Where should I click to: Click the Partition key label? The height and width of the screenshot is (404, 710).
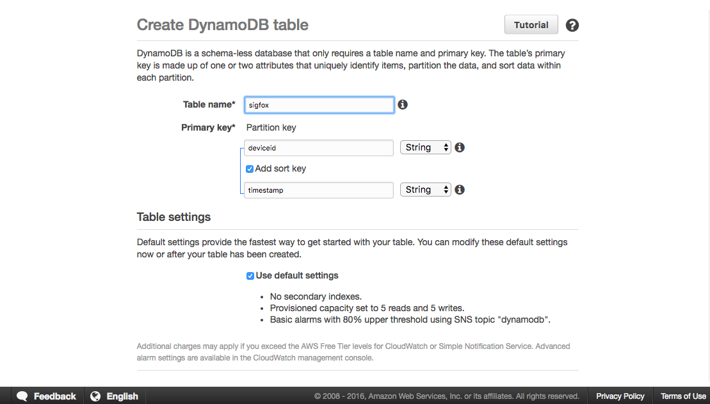pyautogui.click(x=271, y=127)
